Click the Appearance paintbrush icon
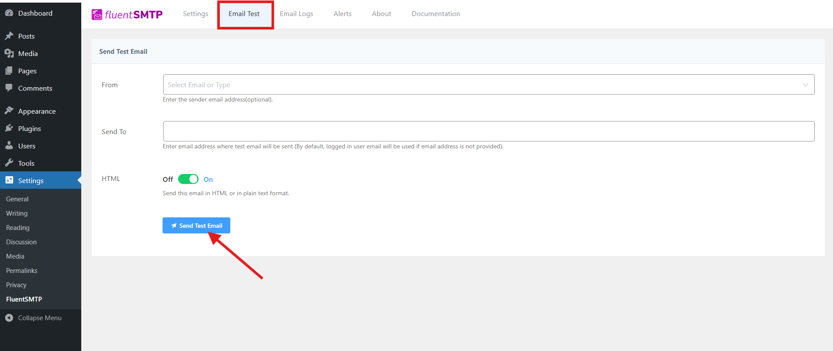Viewport: 833px width, 351px height. (x=9, y=111)
